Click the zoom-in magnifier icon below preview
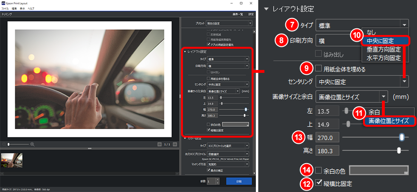Screen dimensions: 417x192 coord(32,144)
